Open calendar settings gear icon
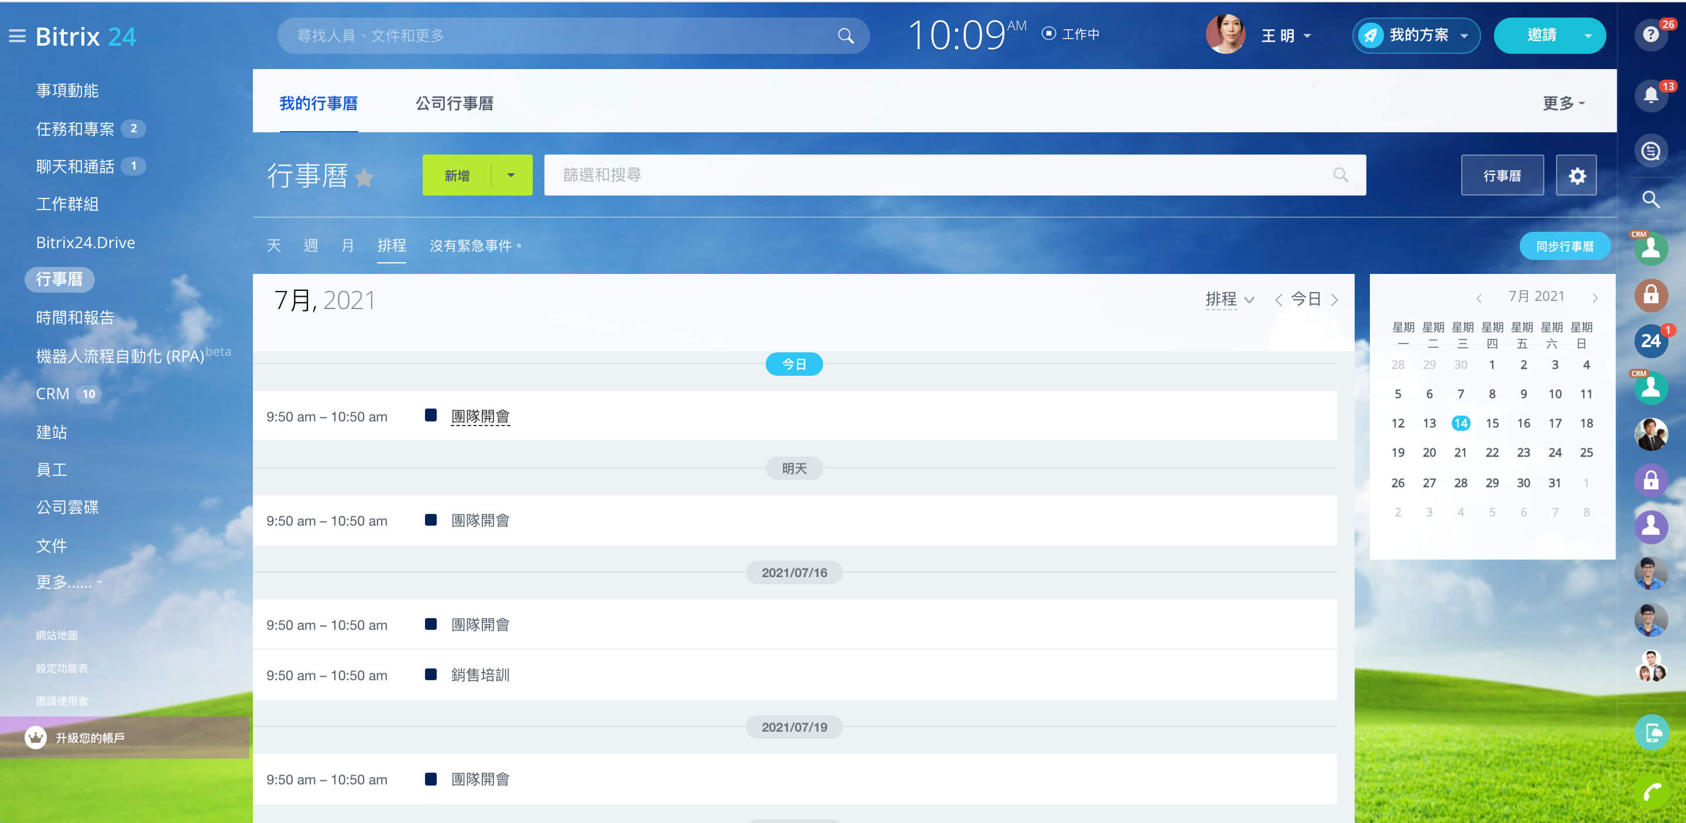The height and width of the screenshot is (823, 1686). pos(1576,176)
